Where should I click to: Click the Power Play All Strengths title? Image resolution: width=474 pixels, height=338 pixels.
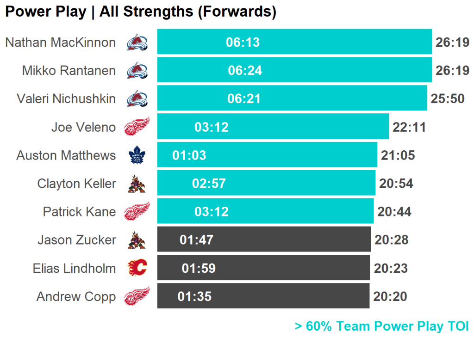pyautogui.click(x=140, y=12)
